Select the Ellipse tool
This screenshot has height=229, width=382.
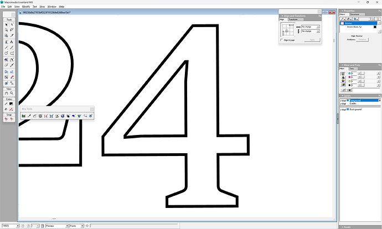tap(6, 53)
